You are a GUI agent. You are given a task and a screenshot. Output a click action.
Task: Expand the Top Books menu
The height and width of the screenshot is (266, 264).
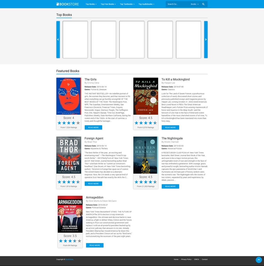[91, 4]
